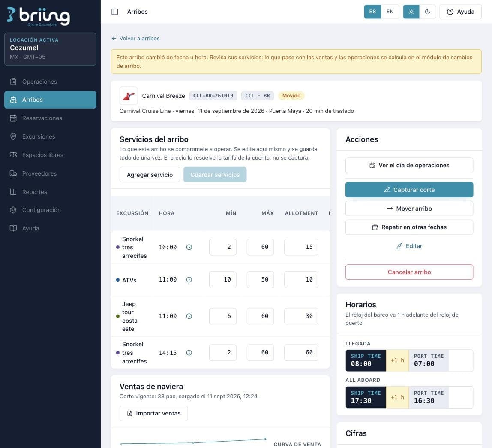Click Agregar servicio button
Image resolution: width=492 pixels, height=448 pixels.
150,175
